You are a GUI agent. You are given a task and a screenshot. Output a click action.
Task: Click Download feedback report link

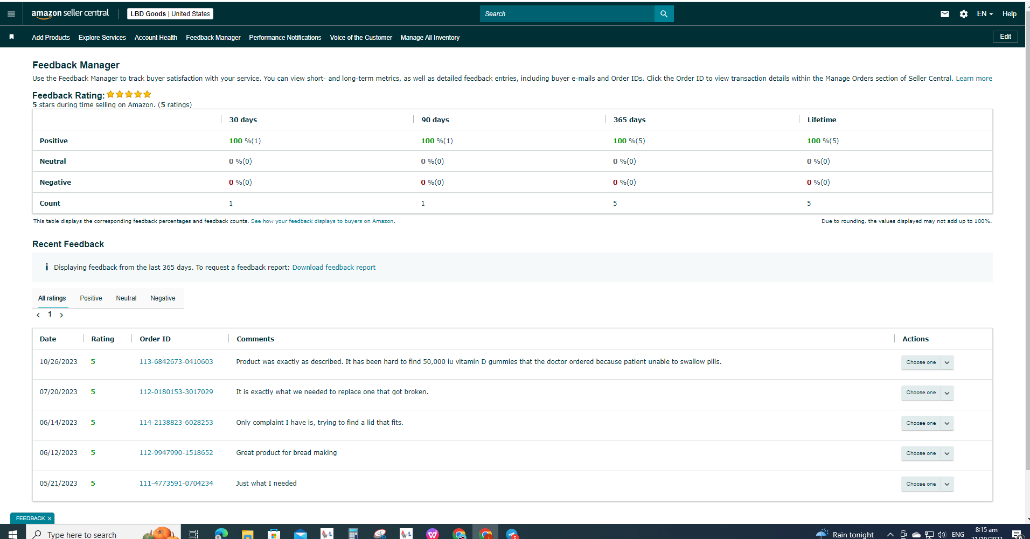coord(334,268)
